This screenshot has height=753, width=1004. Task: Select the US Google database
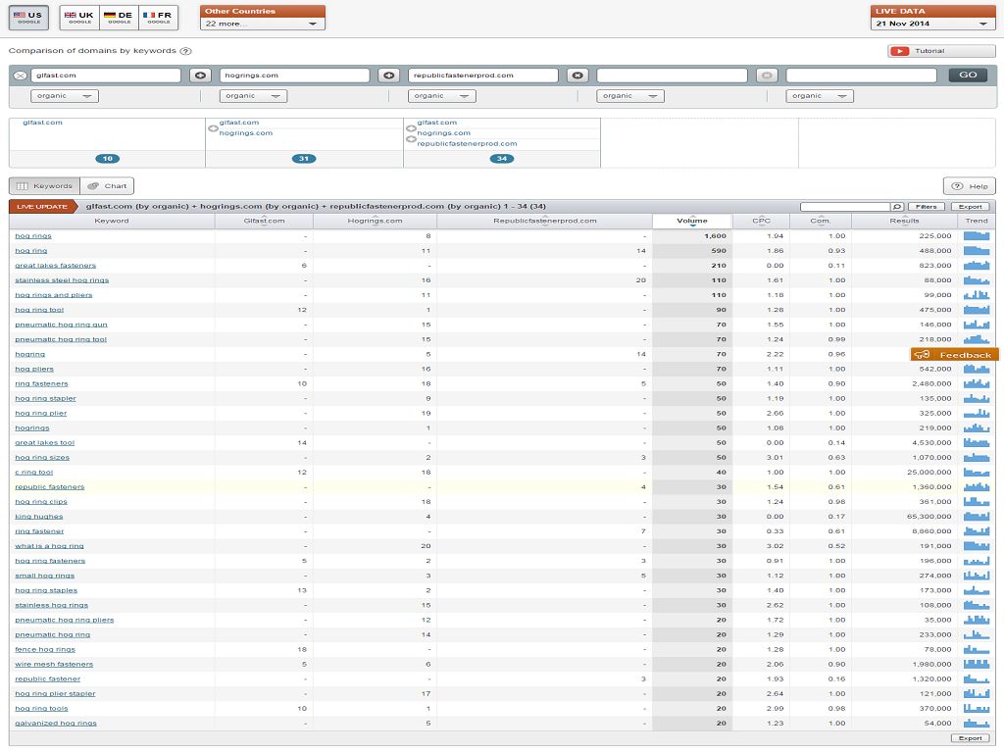click(x=28, y=17)
